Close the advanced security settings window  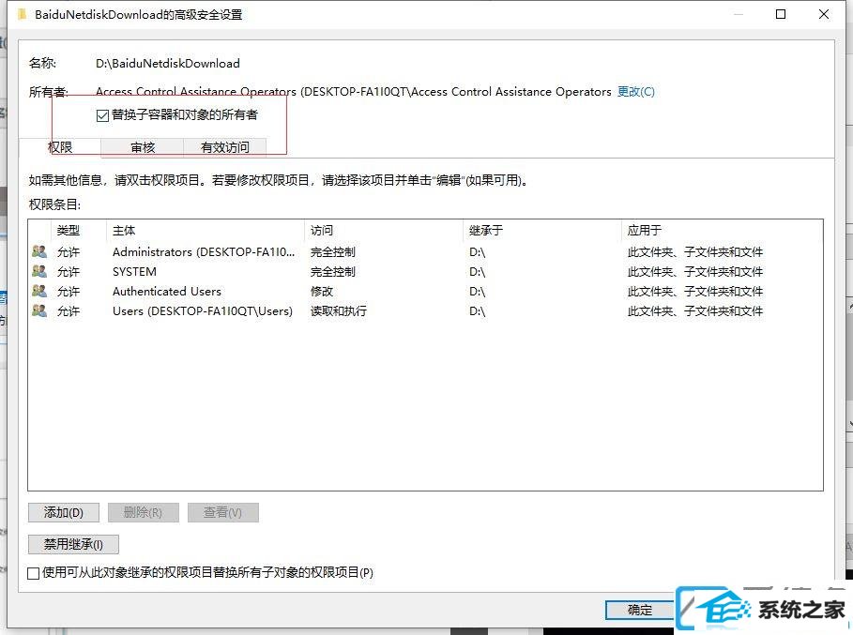point(824,14)
